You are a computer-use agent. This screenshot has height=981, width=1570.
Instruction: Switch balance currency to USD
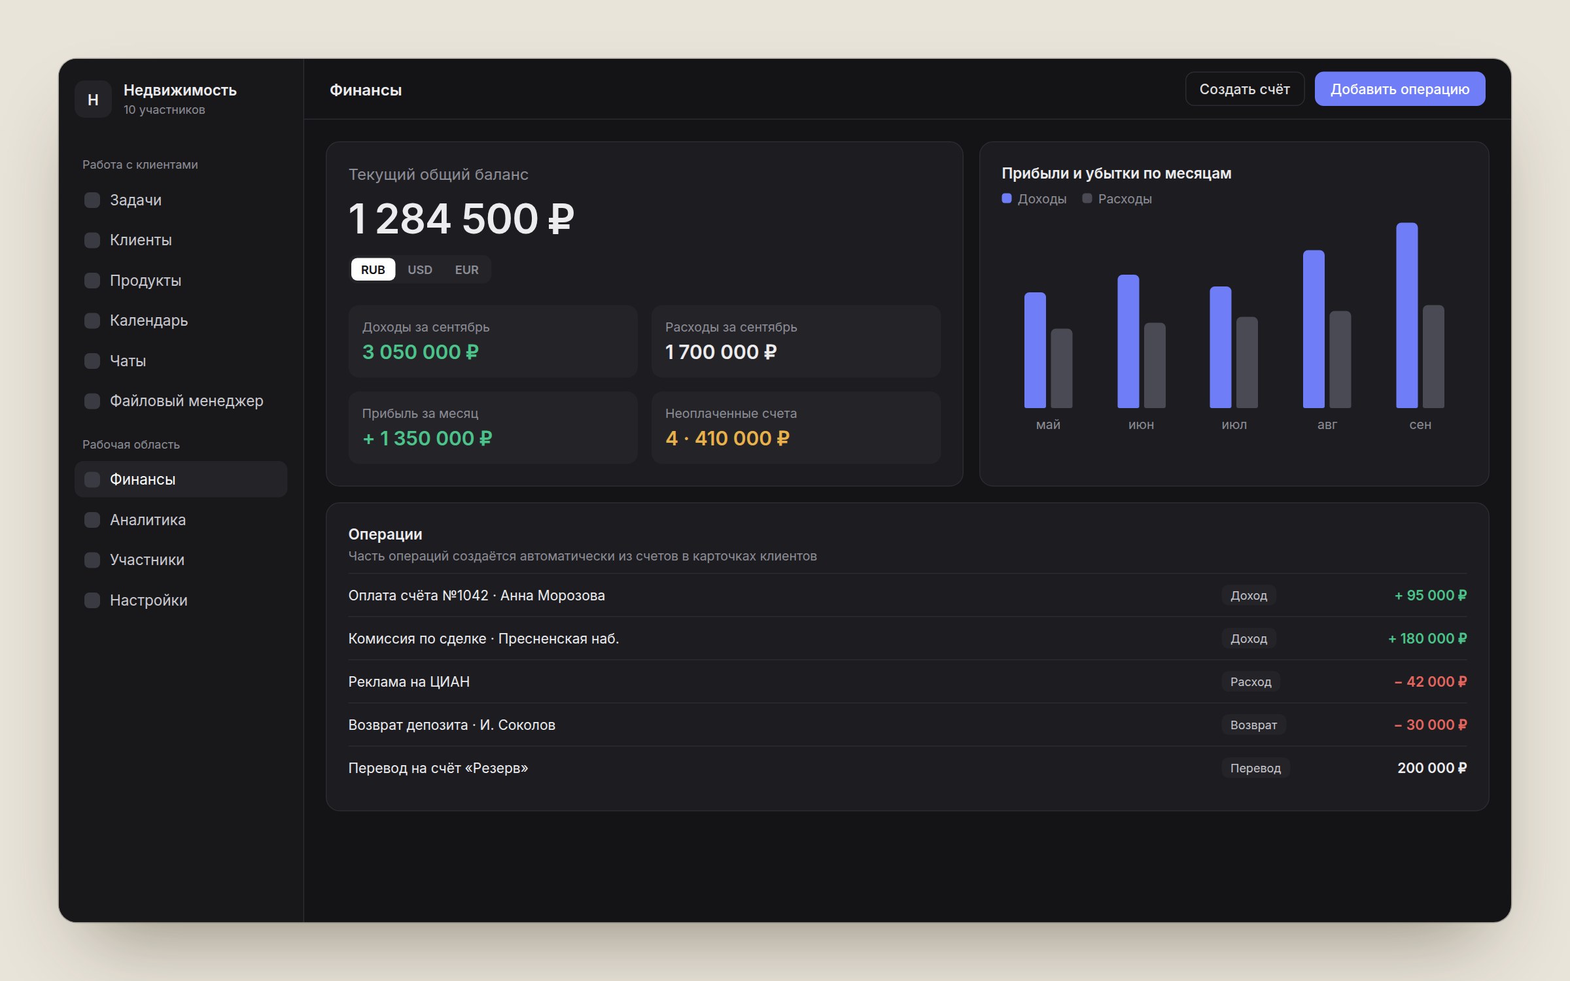click(420, 269)
